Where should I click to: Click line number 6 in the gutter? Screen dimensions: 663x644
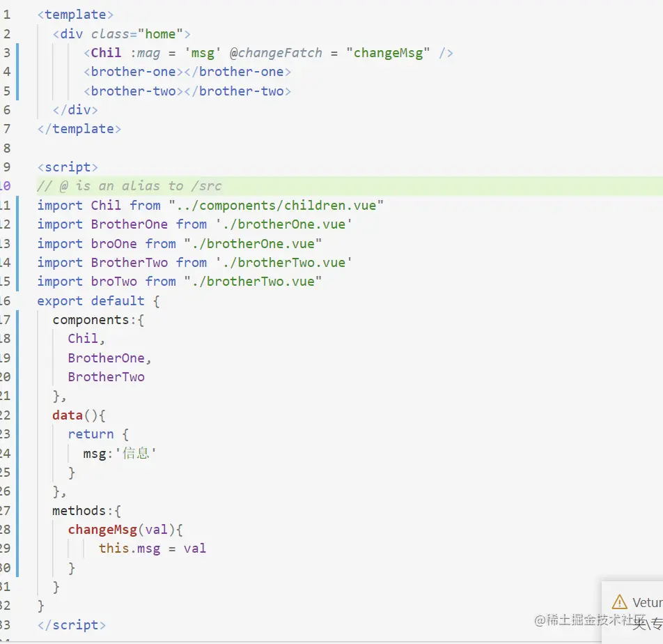click(7, 110)
